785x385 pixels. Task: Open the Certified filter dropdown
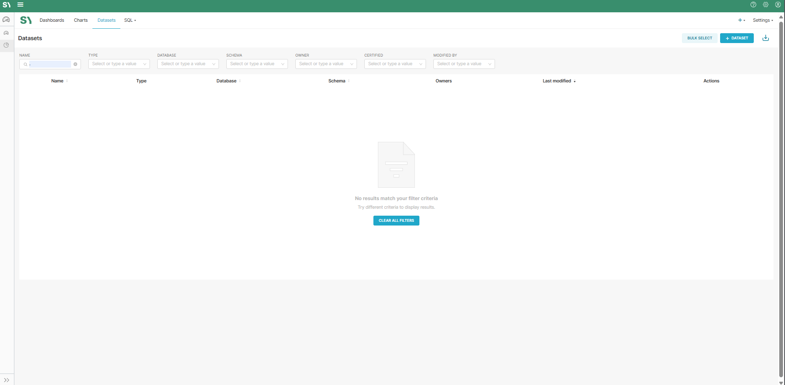(395, 64)
